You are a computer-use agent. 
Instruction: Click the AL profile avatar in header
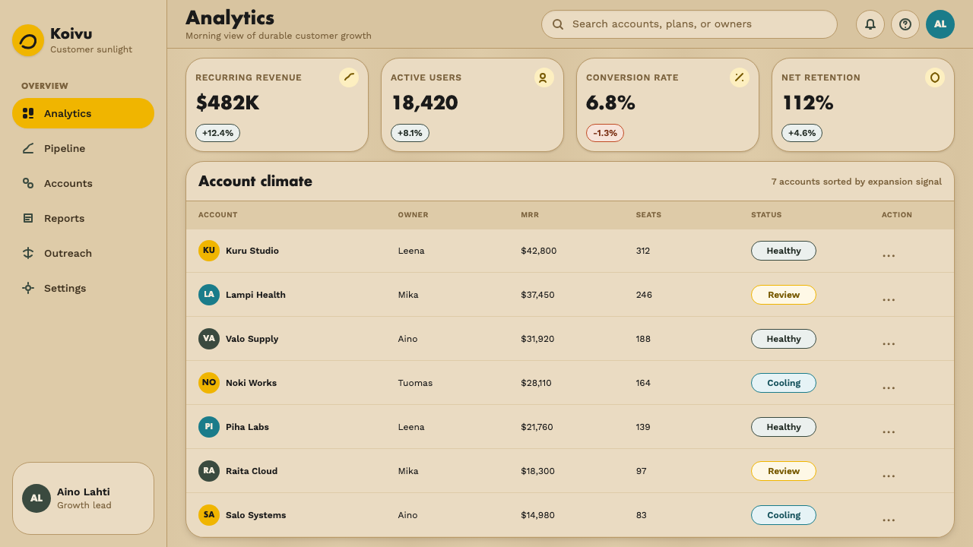[940, 24]
